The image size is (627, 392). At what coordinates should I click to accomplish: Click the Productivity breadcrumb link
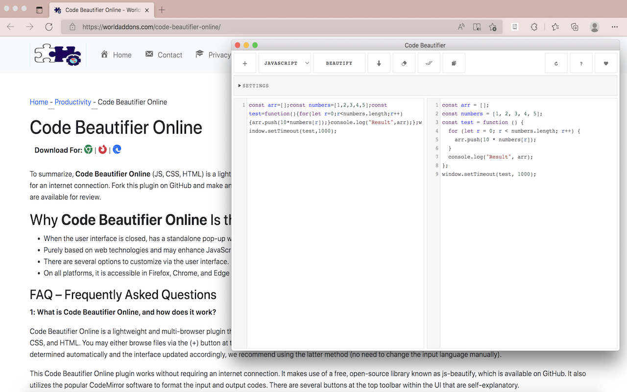(x=73, y=102)
